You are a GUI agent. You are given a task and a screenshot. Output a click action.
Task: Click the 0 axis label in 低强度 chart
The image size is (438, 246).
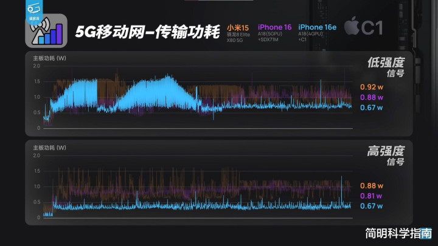click(x=39, y=128)
